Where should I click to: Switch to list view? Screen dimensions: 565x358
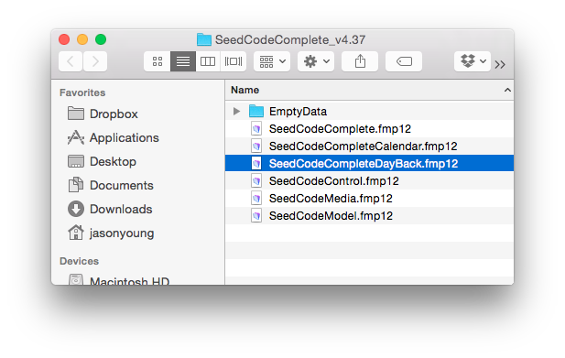[x=183, y=61]
